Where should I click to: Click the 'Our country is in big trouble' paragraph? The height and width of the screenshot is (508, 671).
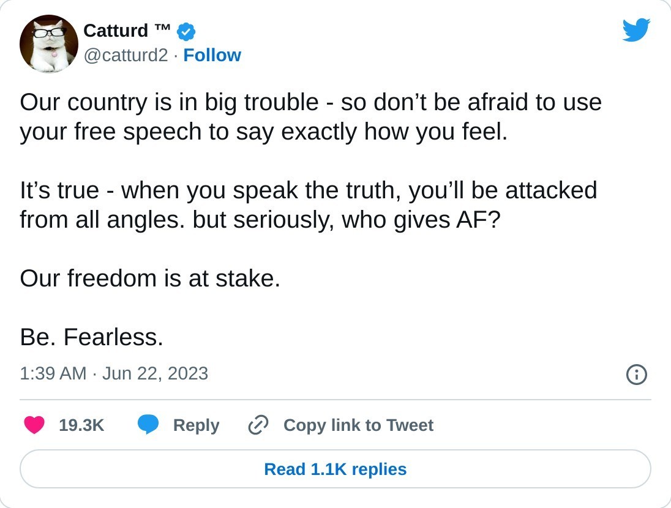310,116
